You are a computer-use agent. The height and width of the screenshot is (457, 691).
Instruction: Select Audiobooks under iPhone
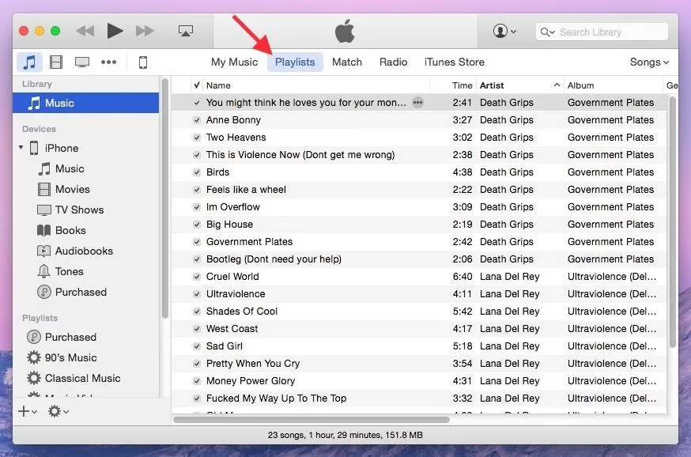click(75, 251)
